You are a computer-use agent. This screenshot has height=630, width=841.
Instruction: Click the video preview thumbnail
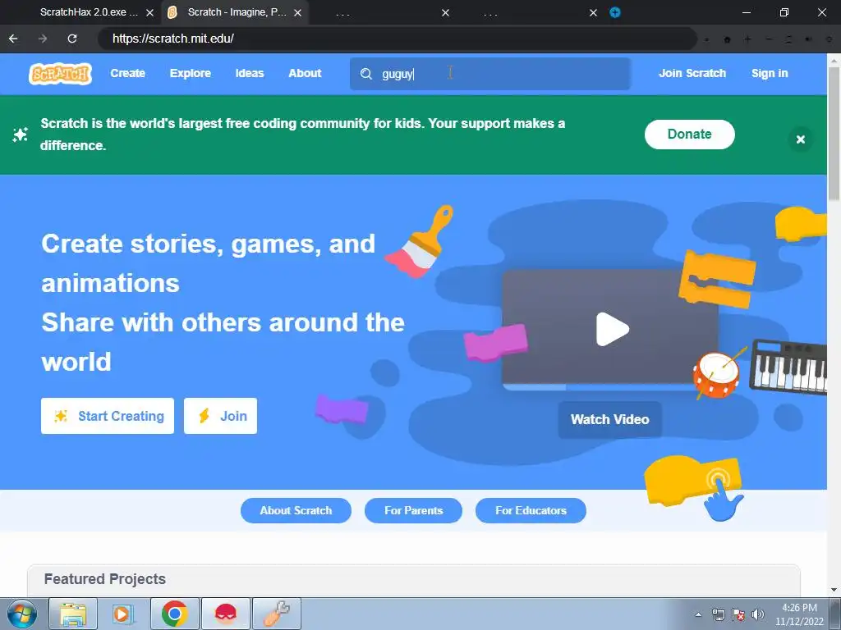610,329
